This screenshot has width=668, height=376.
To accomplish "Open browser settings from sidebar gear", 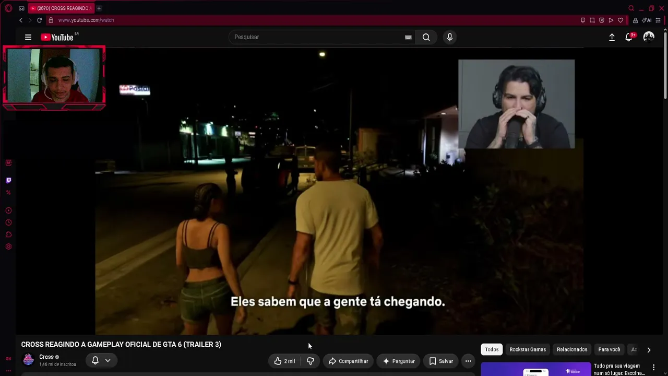I will tap(8, 247).
